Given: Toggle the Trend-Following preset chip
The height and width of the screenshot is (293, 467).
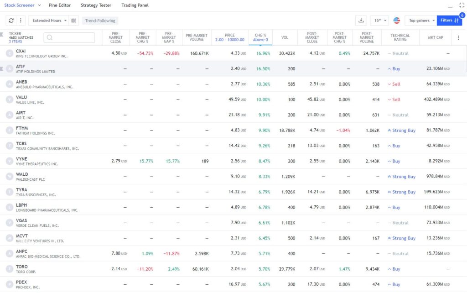Looking at the screenshot, I should (101, 21).
